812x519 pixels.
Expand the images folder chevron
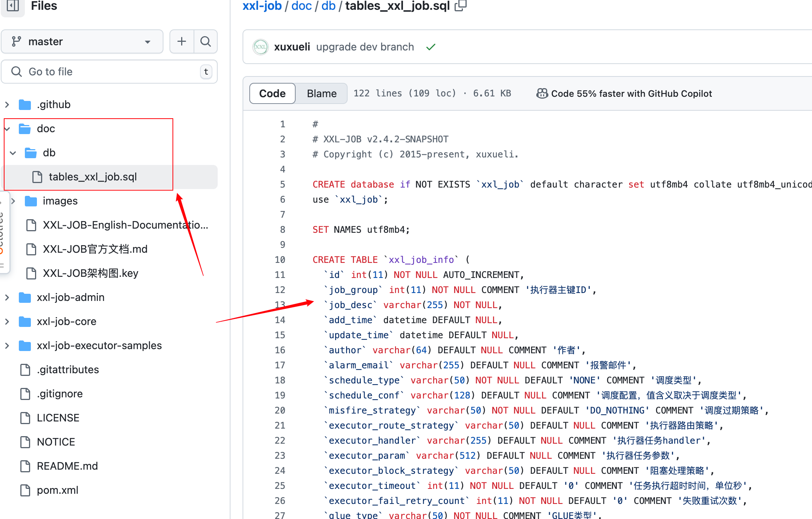pos(13,201)
